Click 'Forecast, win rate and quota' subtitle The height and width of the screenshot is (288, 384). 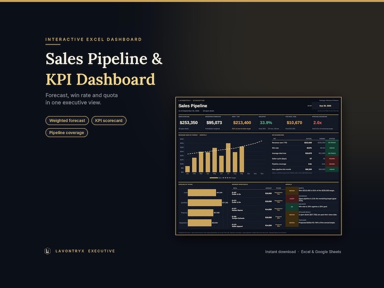82,95
